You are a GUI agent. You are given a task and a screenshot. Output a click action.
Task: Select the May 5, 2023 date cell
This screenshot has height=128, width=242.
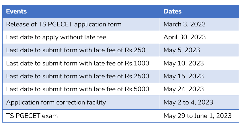click(199, 50)
